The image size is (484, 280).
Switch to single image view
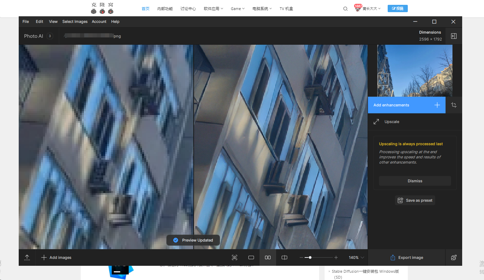coord(251,257)
